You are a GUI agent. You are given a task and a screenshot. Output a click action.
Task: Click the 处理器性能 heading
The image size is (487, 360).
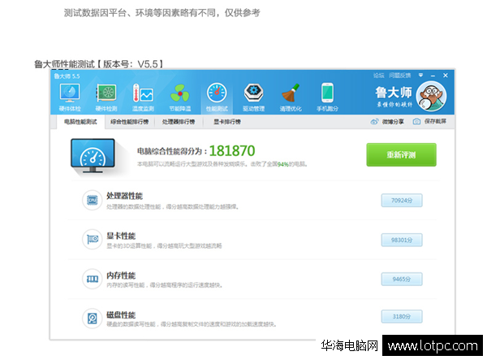coord(124,196)
